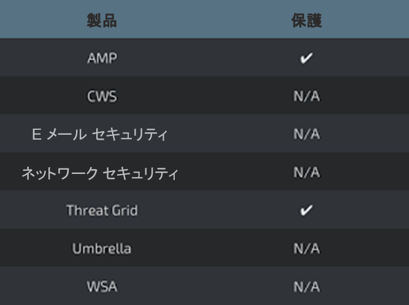Select the WSA product name
The width and height of the screenshot is (409, 305).
click(x=102, y=287)
